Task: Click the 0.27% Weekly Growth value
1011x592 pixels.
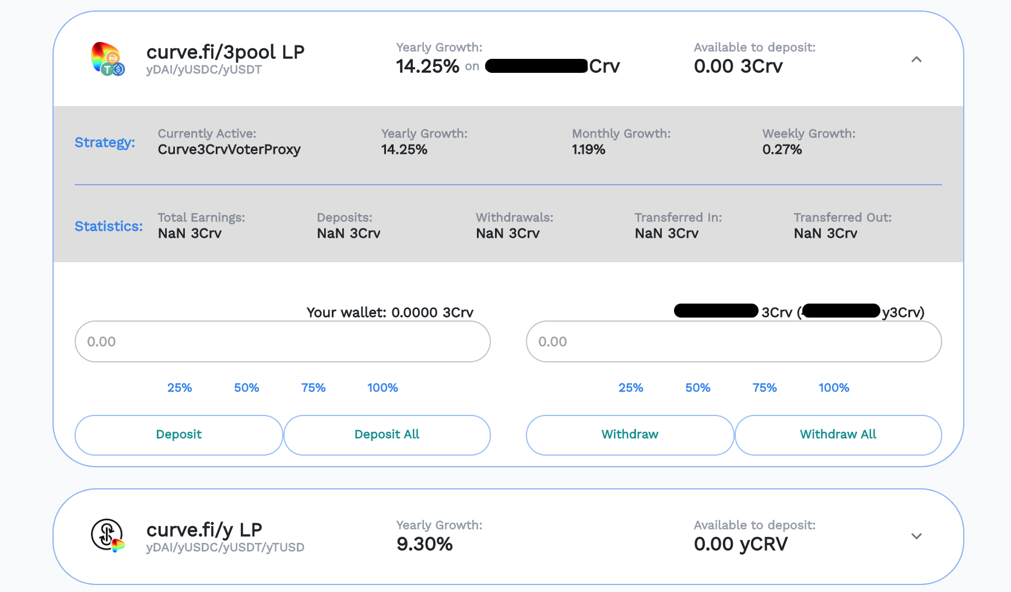Action: (x=782, y=150)
